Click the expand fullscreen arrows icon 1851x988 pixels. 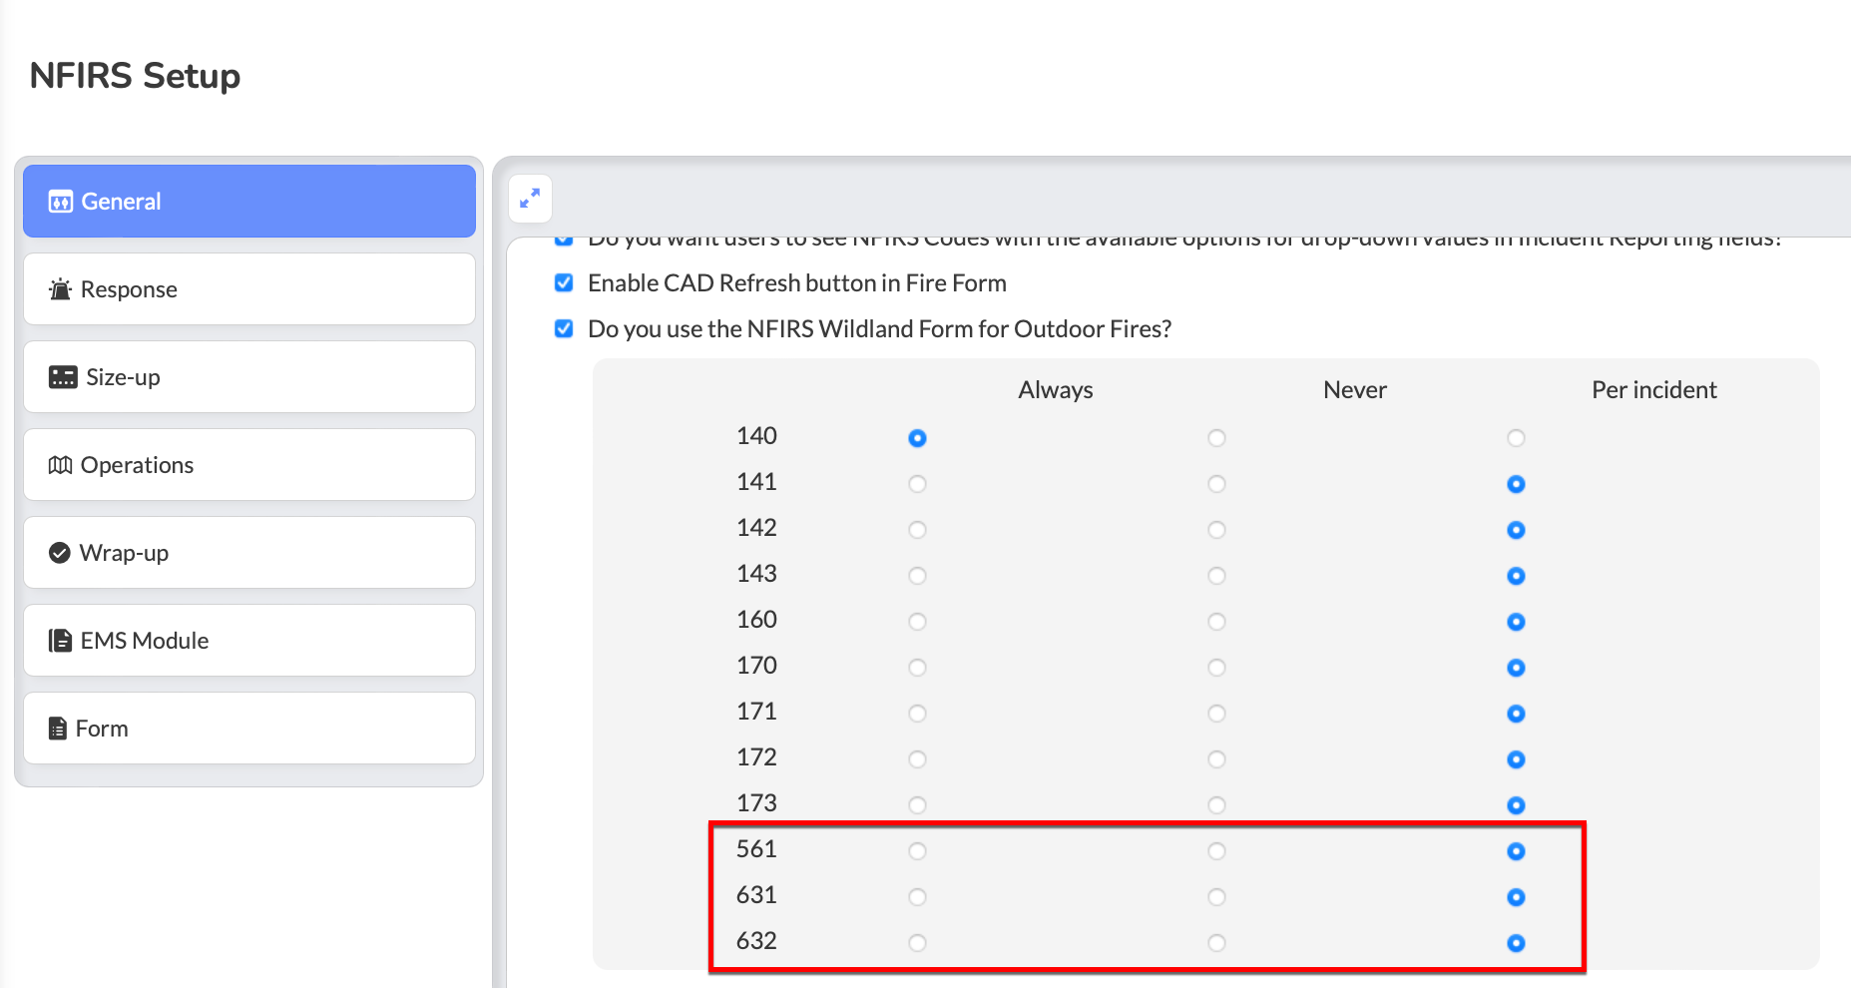point(530,199)
